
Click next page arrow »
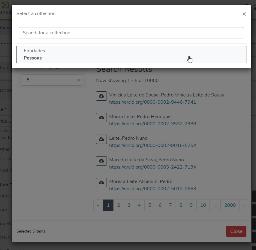pos(244,205)
